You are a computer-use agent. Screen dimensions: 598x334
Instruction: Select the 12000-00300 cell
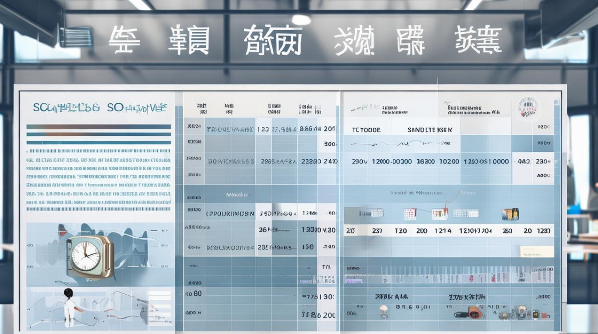point(392,162)
